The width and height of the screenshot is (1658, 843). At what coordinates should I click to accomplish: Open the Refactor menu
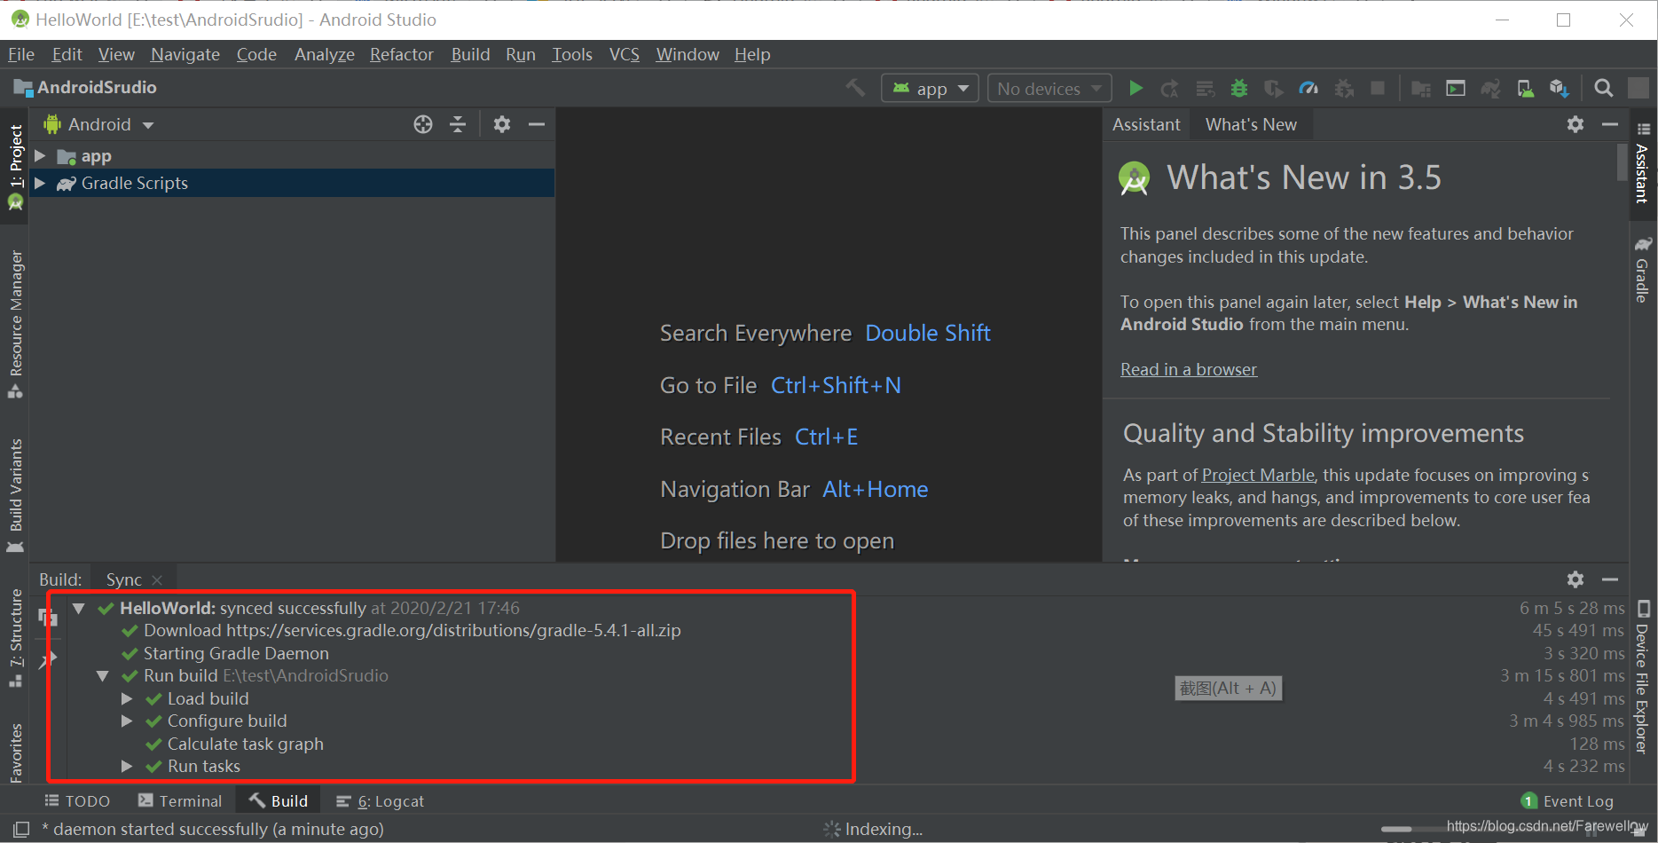coord(402,54)
